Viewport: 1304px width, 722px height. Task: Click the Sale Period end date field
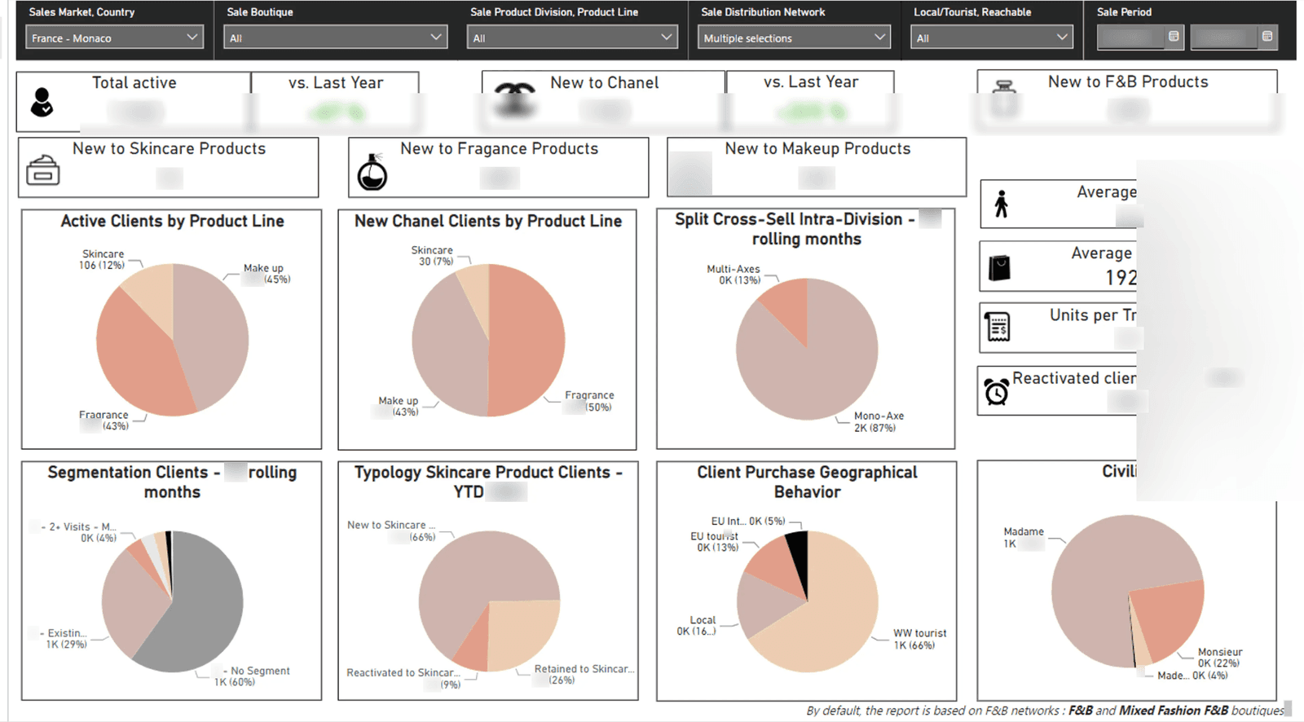[x=1225, y=37]
